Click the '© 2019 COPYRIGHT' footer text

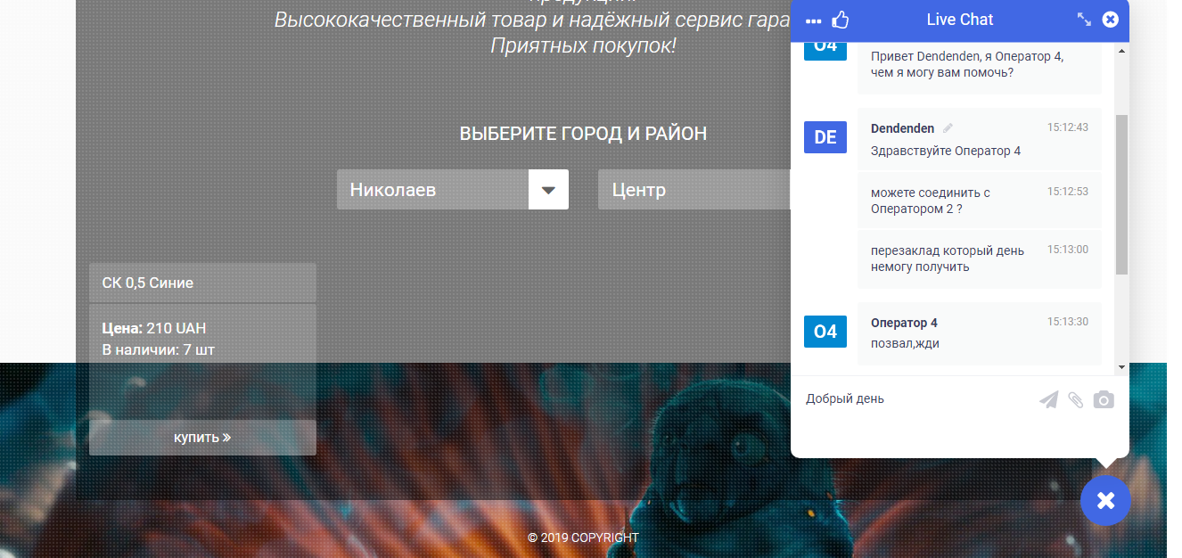point(583,537)
